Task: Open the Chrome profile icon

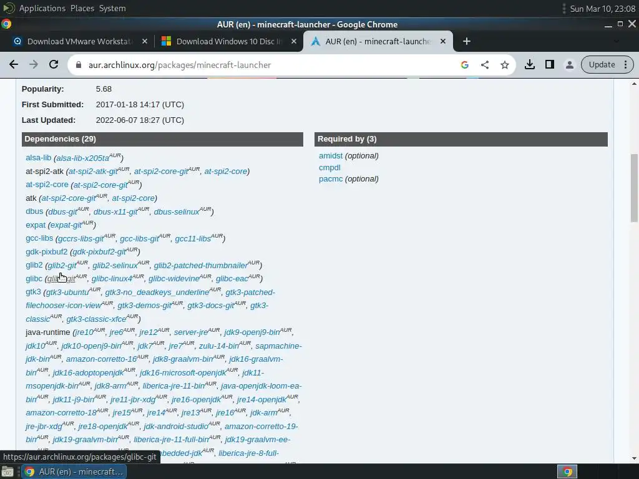Action: 569,64
